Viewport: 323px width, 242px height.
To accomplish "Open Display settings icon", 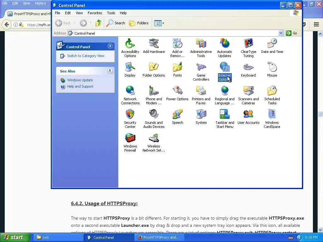I will [130, 69].
